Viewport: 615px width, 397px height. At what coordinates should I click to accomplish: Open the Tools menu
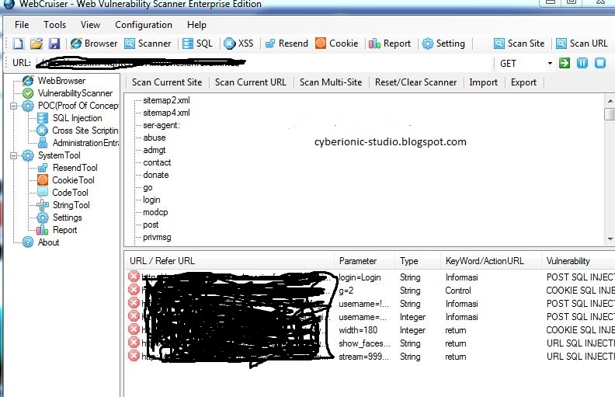(x=55, y=25)
